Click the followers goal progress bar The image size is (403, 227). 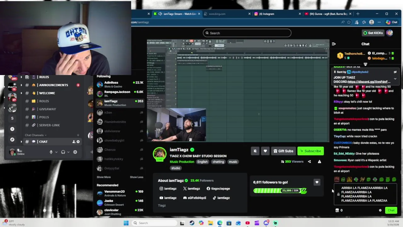pyautogui.click(x=280, y=190)
